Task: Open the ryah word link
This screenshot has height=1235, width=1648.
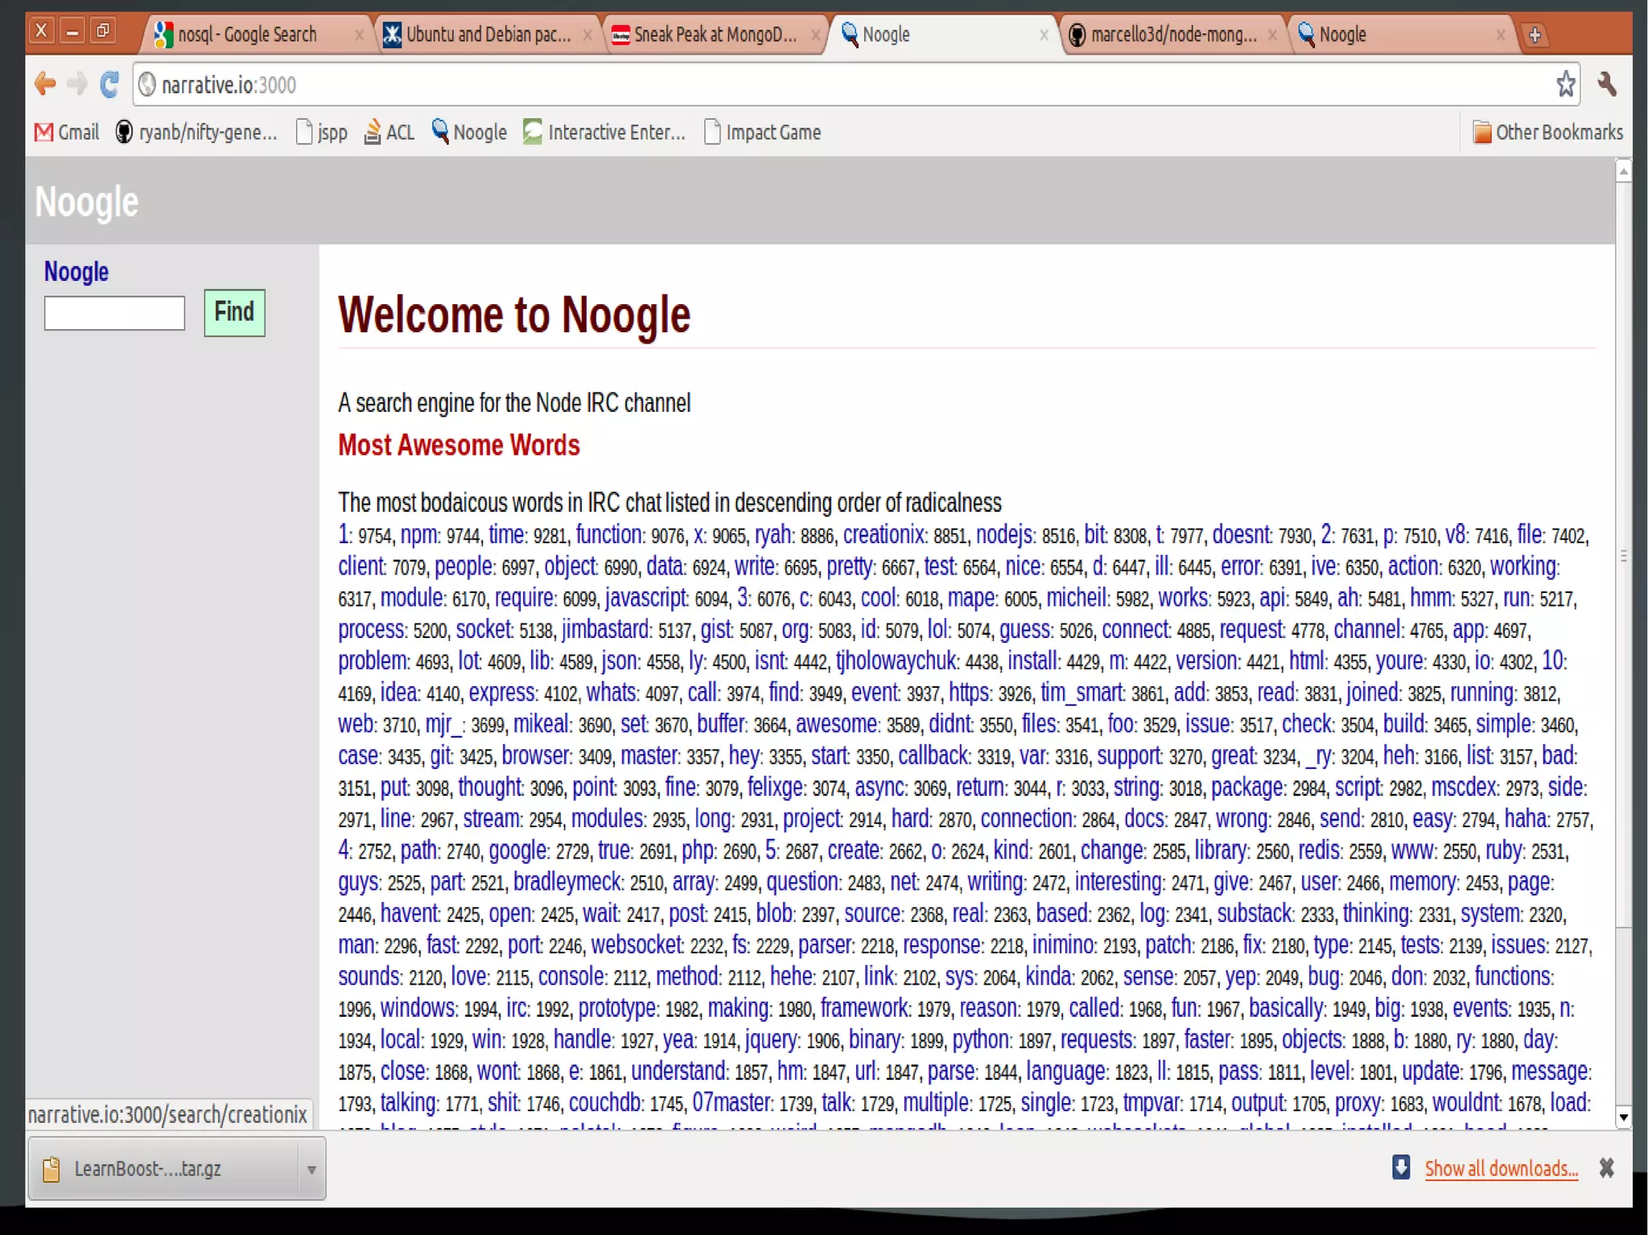Action: point(772,535)
